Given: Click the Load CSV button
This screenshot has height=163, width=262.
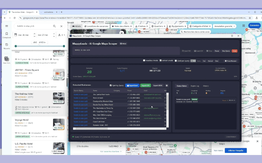Looking at the screenshot, I should (199, 51).
